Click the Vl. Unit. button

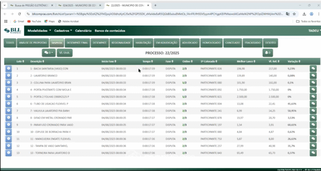tap(65, 53)
